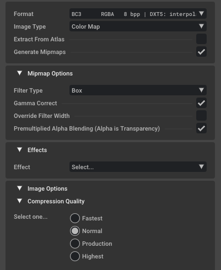Toggle the Gamma Correct checkbox
This screenshot has width=221, height=270.
[x=201, y=103]
